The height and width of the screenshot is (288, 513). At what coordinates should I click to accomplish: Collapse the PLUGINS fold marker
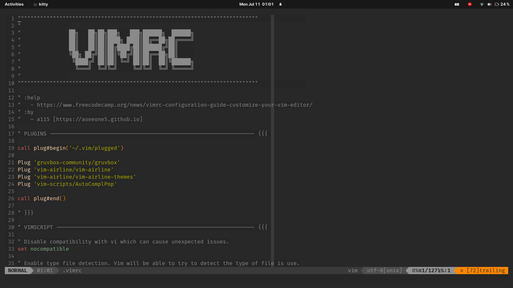[x=263, y=134]
